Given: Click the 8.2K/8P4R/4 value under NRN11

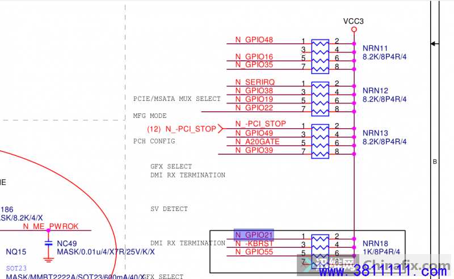Looking at the screenshot, I should tap(385, 57).
